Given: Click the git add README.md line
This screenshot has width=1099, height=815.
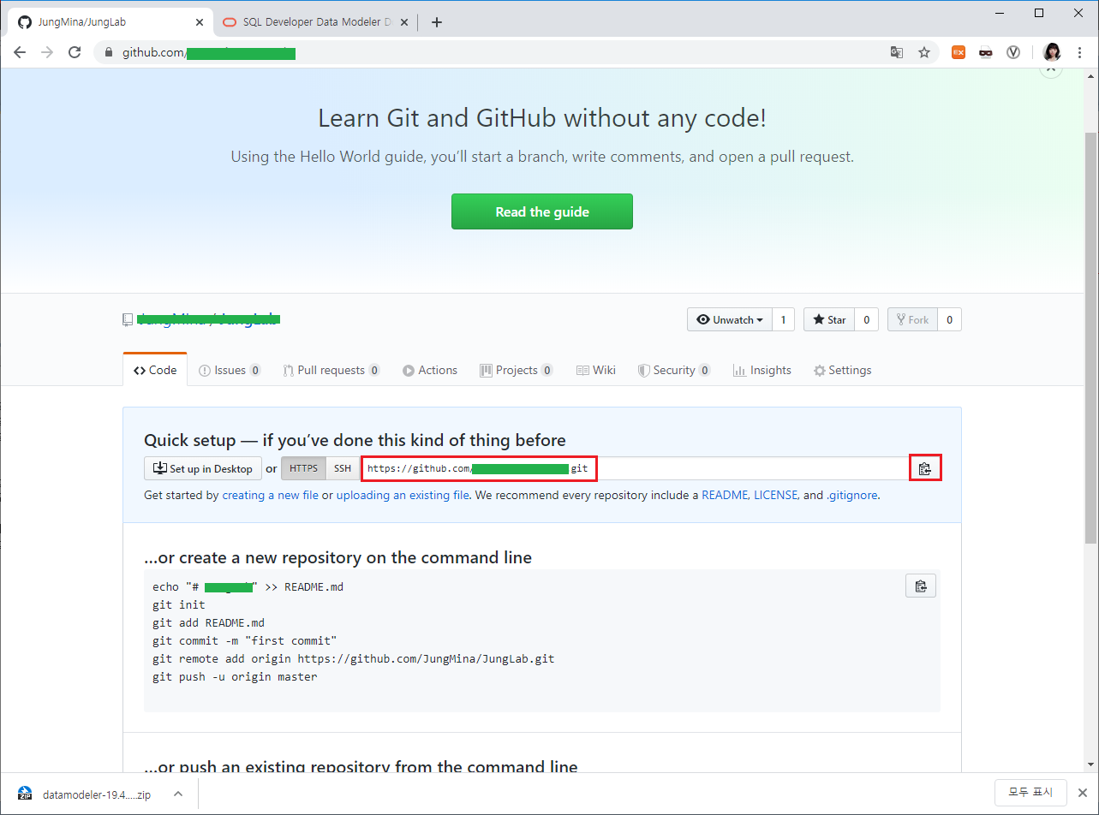Looking at the screenshot, I should 208,622.
